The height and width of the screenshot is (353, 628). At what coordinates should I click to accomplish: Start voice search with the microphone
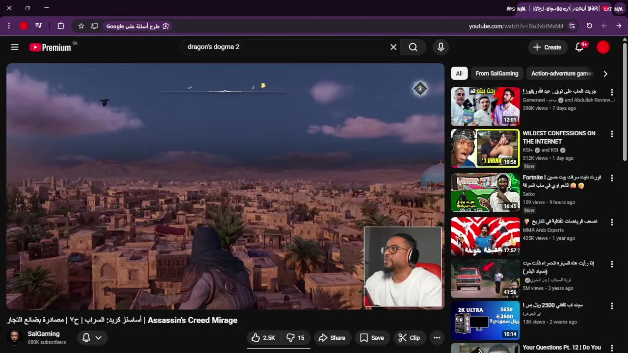(441, 47)
